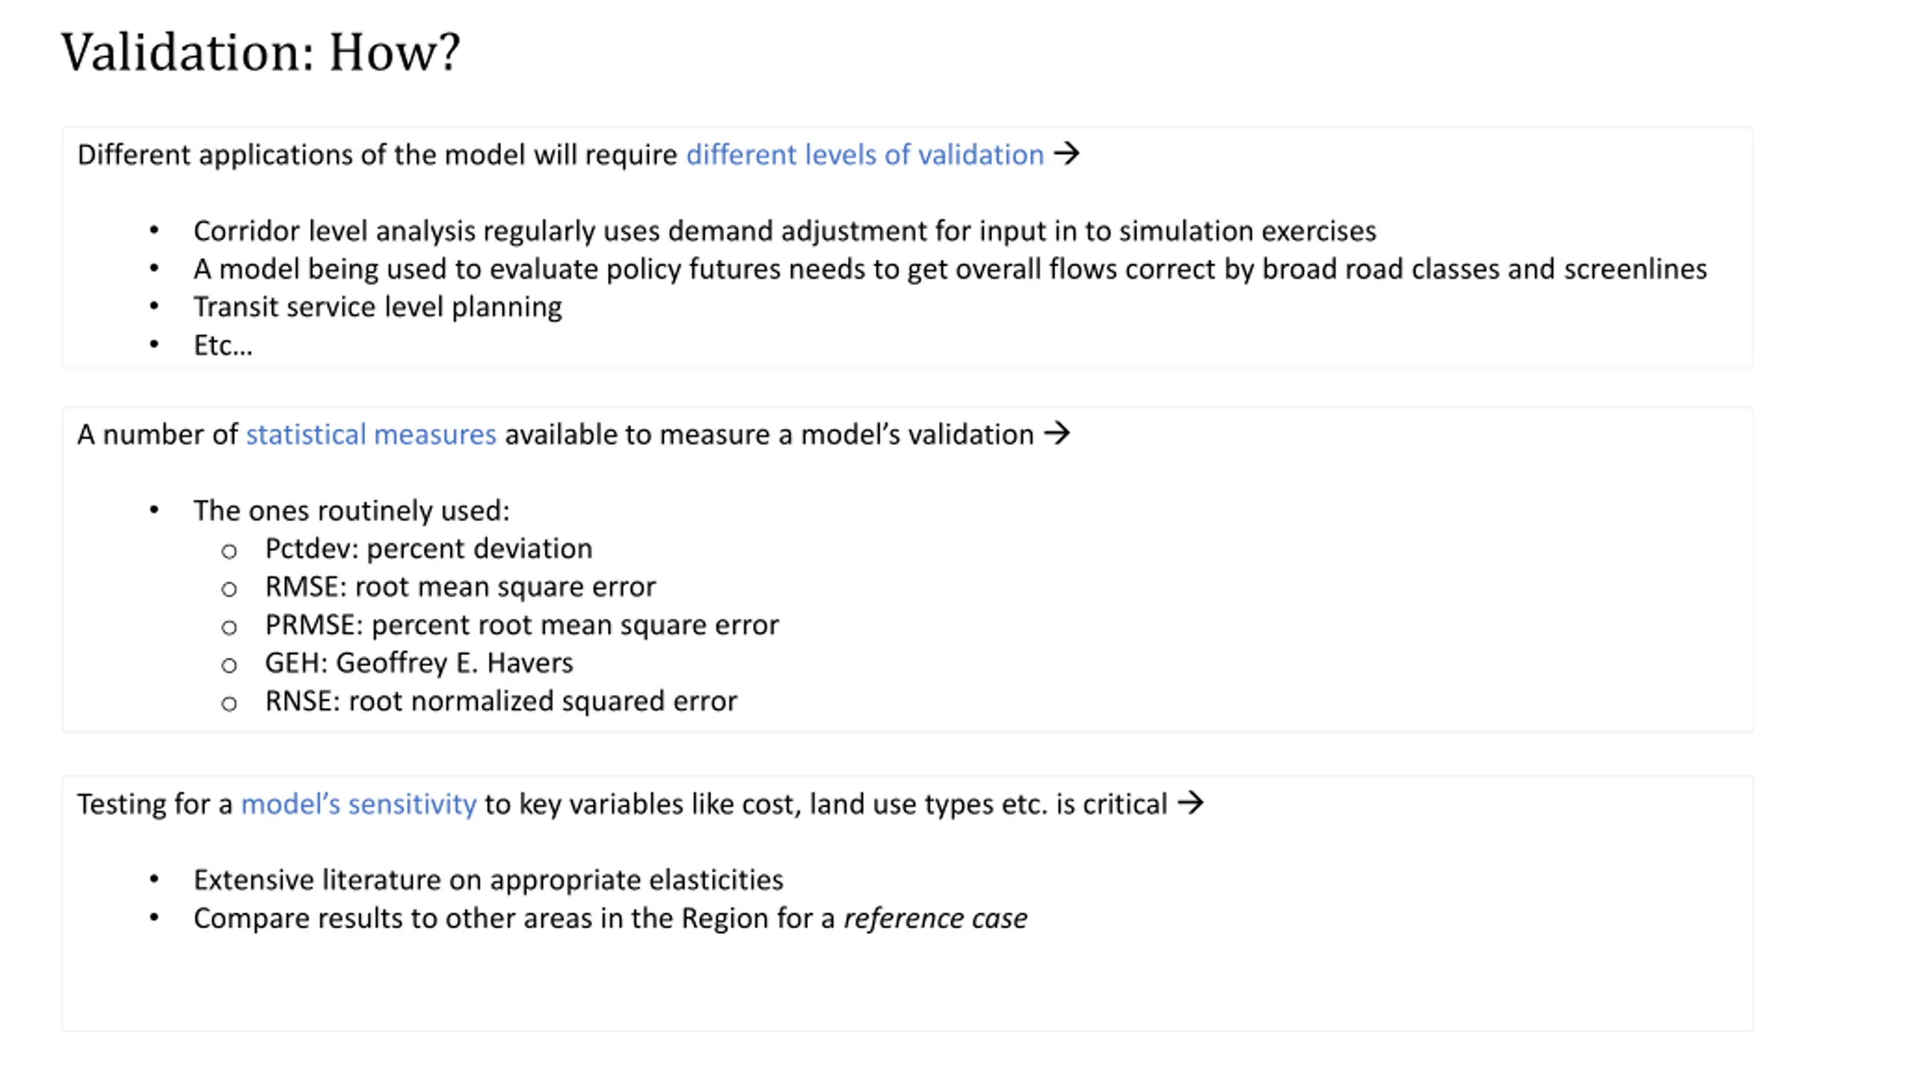Click the arrow after 'different levels of validation'
This screenshot has width=1905, height=1071.
[x=1066, y=154]
